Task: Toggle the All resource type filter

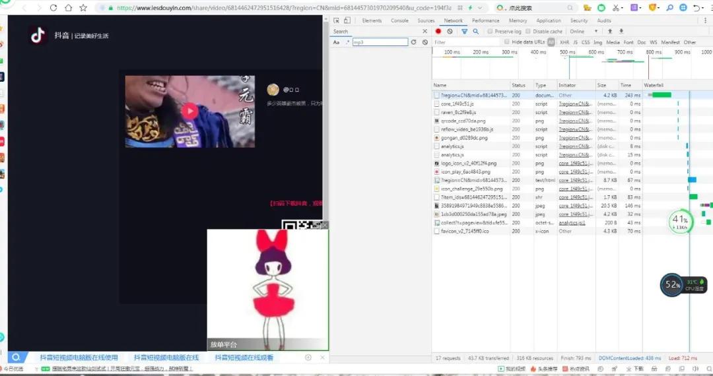Action: [x=551, y=42]
